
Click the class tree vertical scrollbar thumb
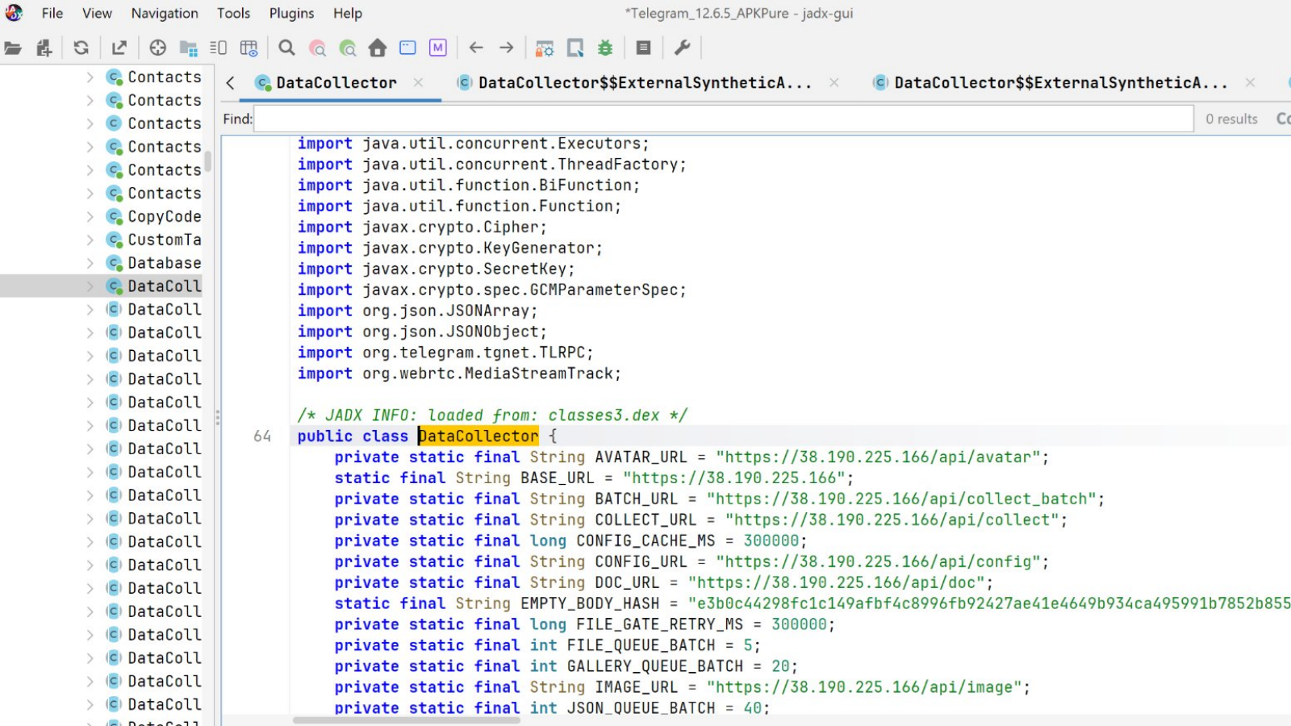point(207,161)
